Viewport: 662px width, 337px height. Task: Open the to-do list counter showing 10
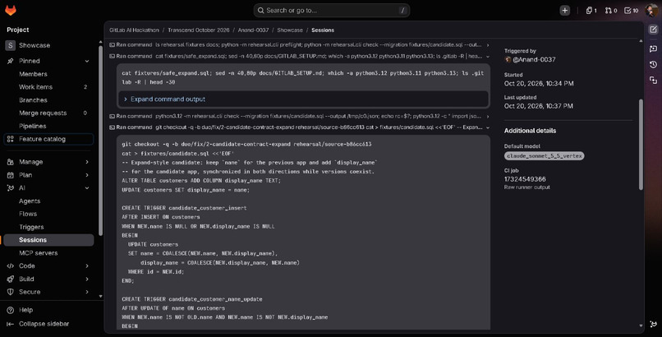pyautogui.click(x=631, y=11)
